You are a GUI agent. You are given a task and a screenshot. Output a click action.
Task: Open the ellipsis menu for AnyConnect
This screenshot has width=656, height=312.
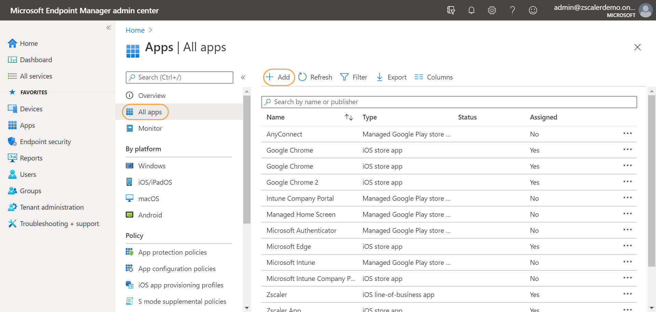628,133
